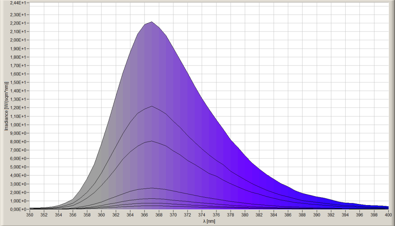
Task: Click the y-axis label 1,00E+1
Action: pyautogui.click(x=17, y=125)
